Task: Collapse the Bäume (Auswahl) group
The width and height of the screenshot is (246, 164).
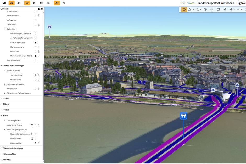Action: (x=5, y=71)
